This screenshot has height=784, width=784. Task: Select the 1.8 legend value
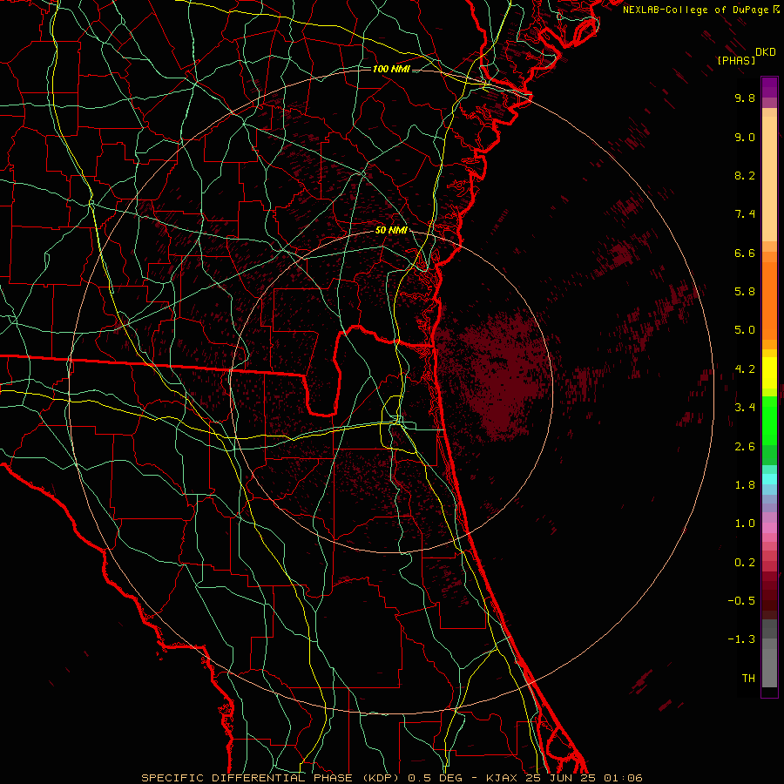tap(745, 485)
